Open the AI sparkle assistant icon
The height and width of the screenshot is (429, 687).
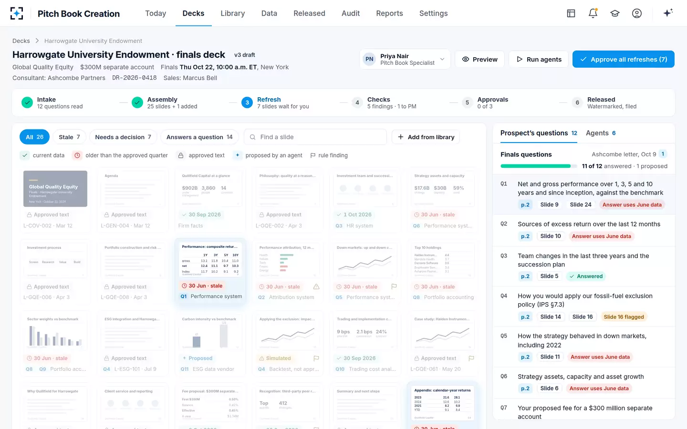668,13
